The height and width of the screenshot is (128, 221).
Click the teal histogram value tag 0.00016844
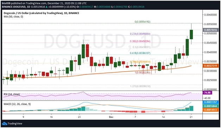coord(210,106)
